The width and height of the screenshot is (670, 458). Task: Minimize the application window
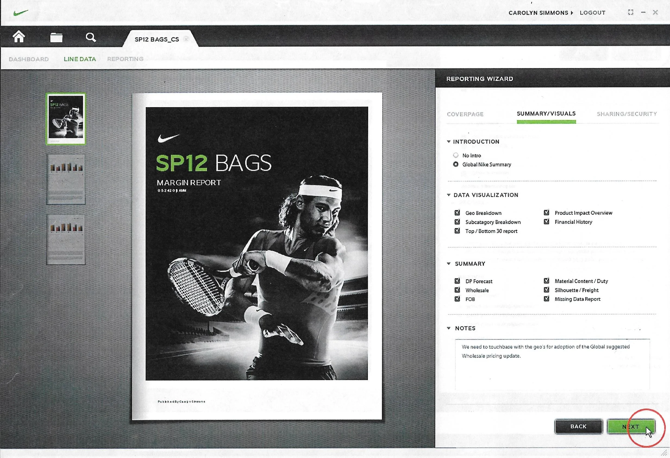[643, 12]
